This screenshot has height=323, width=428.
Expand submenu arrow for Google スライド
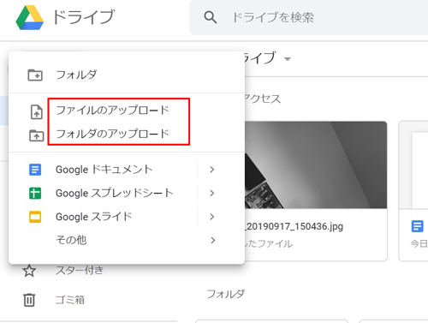point(212,217)
